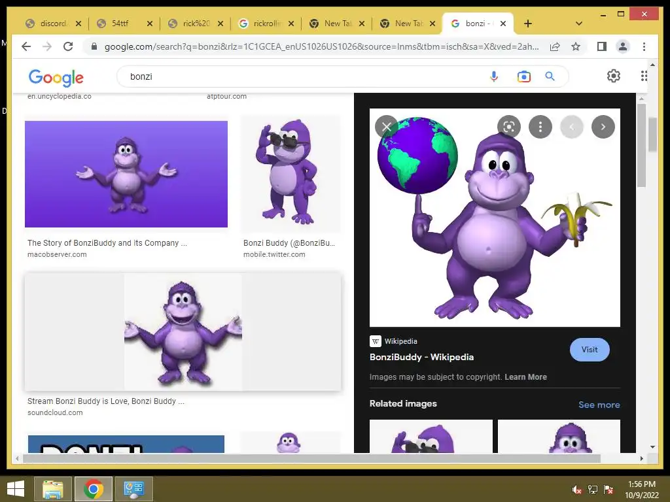Click Chrome icon in taskbar

[x=94, y=489]
